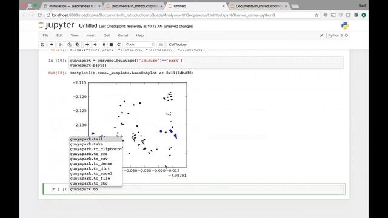Move the selected cell down
This screenshot has height=218, width=388.
tap(95, 44)
